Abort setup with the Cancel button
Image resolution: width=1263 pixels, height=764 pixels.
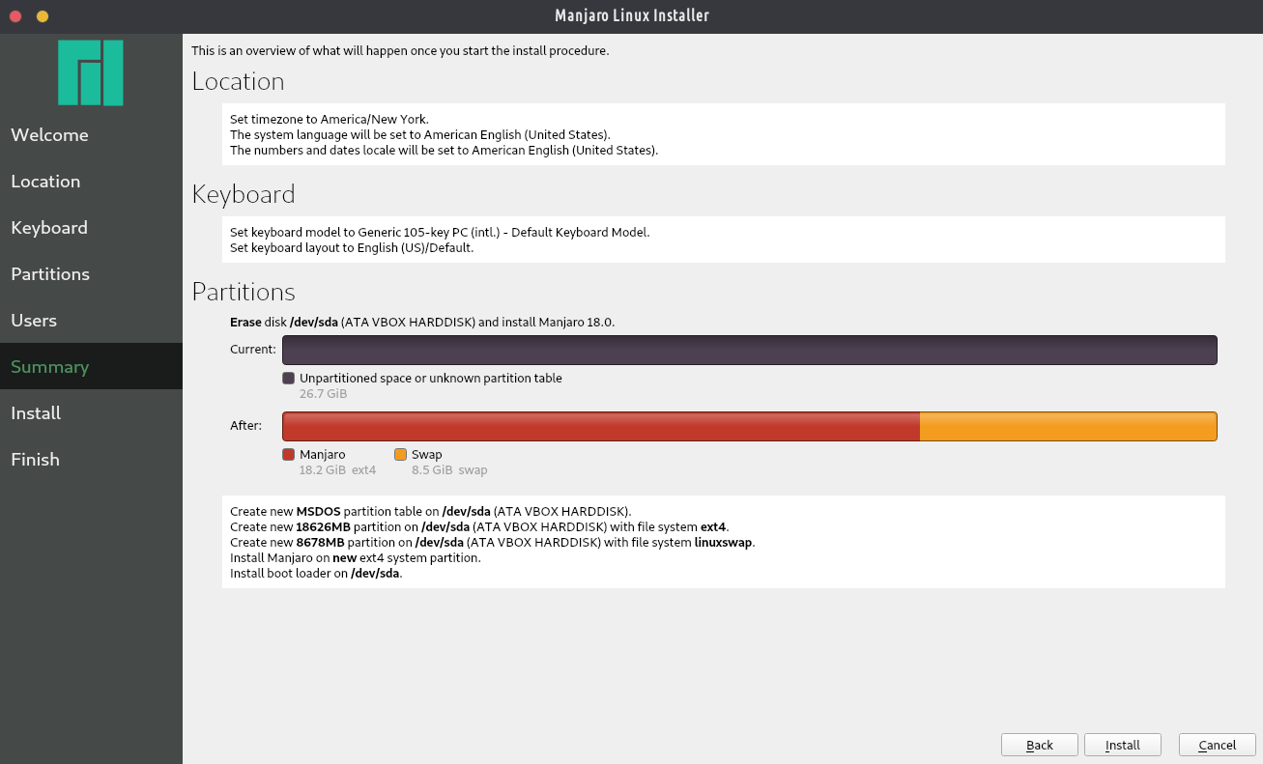coord(1217,745)
